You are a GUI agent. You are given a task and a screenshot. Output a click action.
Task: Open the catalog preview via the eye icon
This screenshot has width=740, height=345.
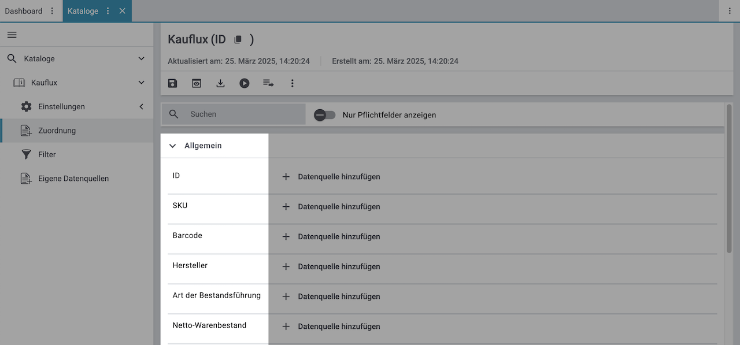pos(197,83)
